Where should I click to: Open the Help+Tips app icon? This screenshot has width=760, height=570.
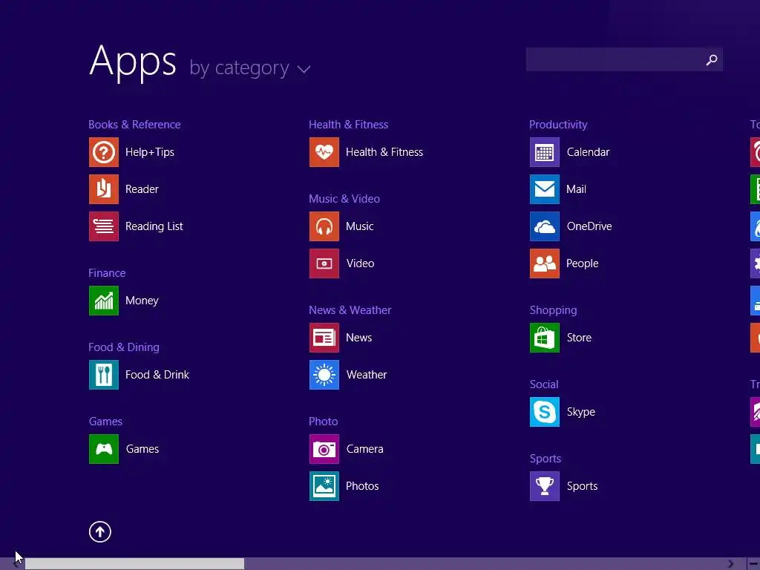click(104, 152)
